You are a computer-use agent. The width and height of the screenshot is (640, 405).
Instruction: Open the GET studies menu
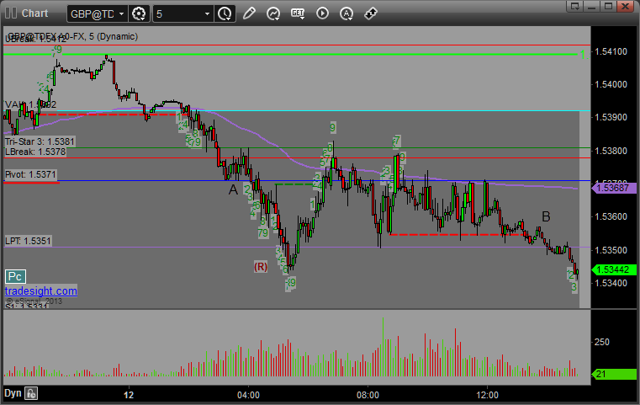point(298,13)
